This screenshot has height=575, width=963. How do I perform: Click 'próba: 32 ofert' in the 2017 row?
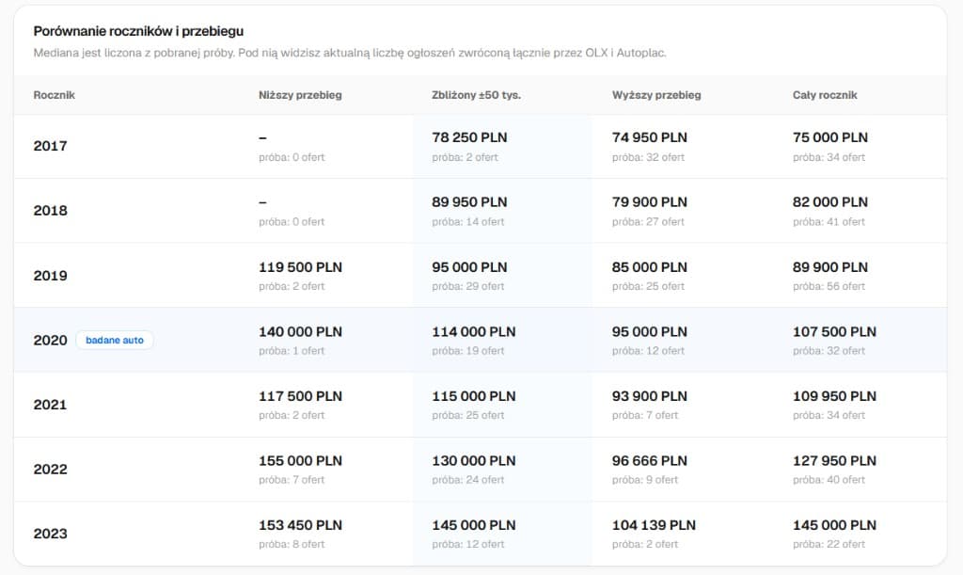648,157
